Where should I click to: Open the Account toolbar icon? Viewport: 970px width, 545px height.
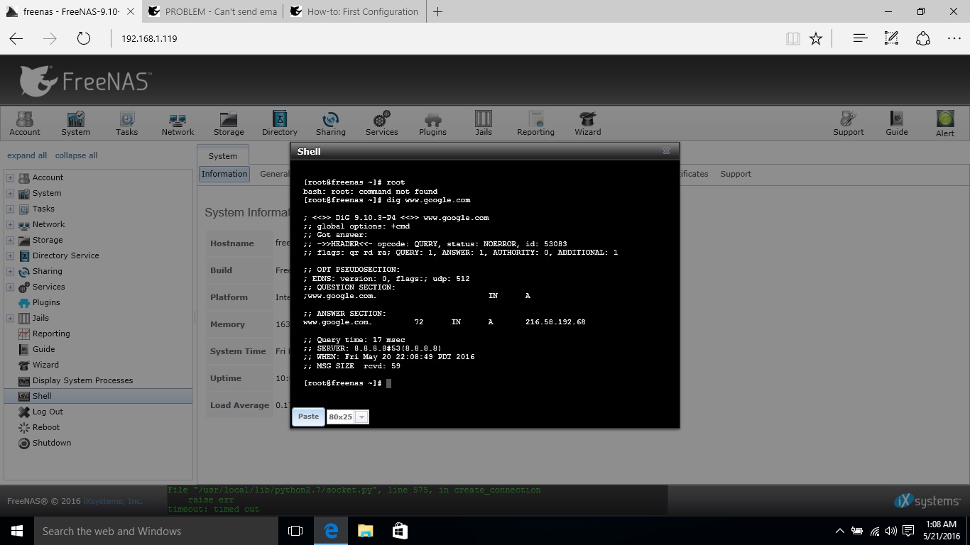pyautogui.click(x=25, y=123)
